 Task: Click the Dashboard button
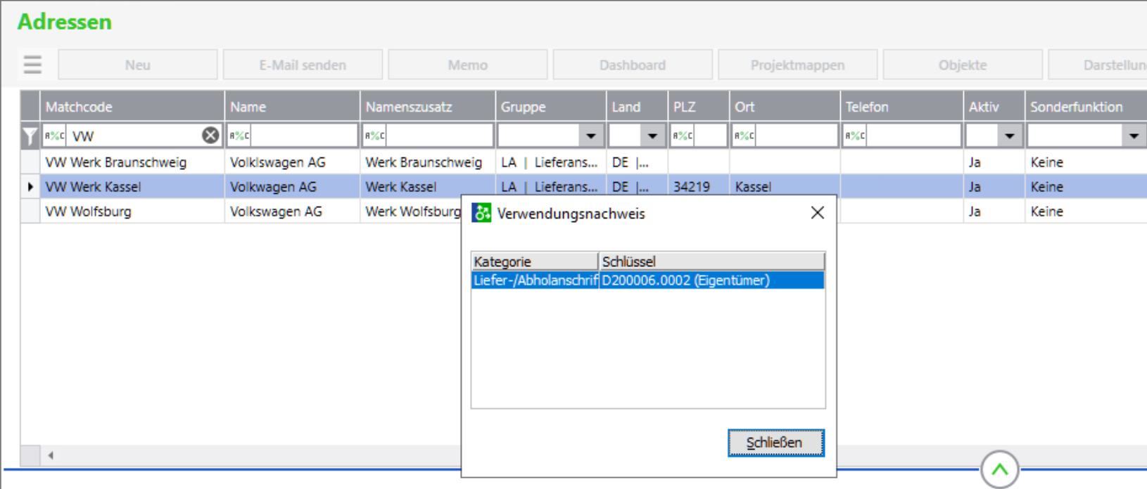[633, 65]
